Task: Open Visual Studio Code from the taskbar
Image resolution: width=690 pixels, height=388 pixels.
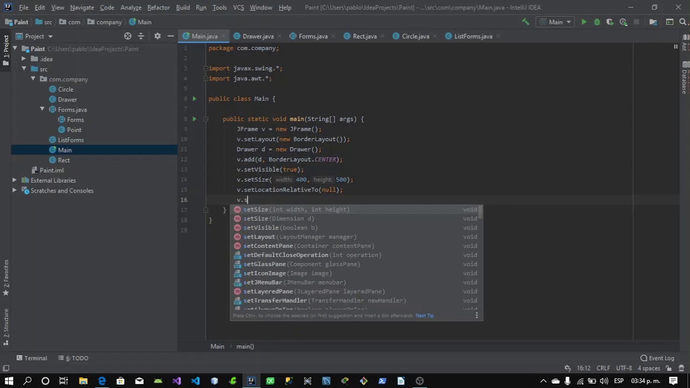Action: click(x=195, y=381)
